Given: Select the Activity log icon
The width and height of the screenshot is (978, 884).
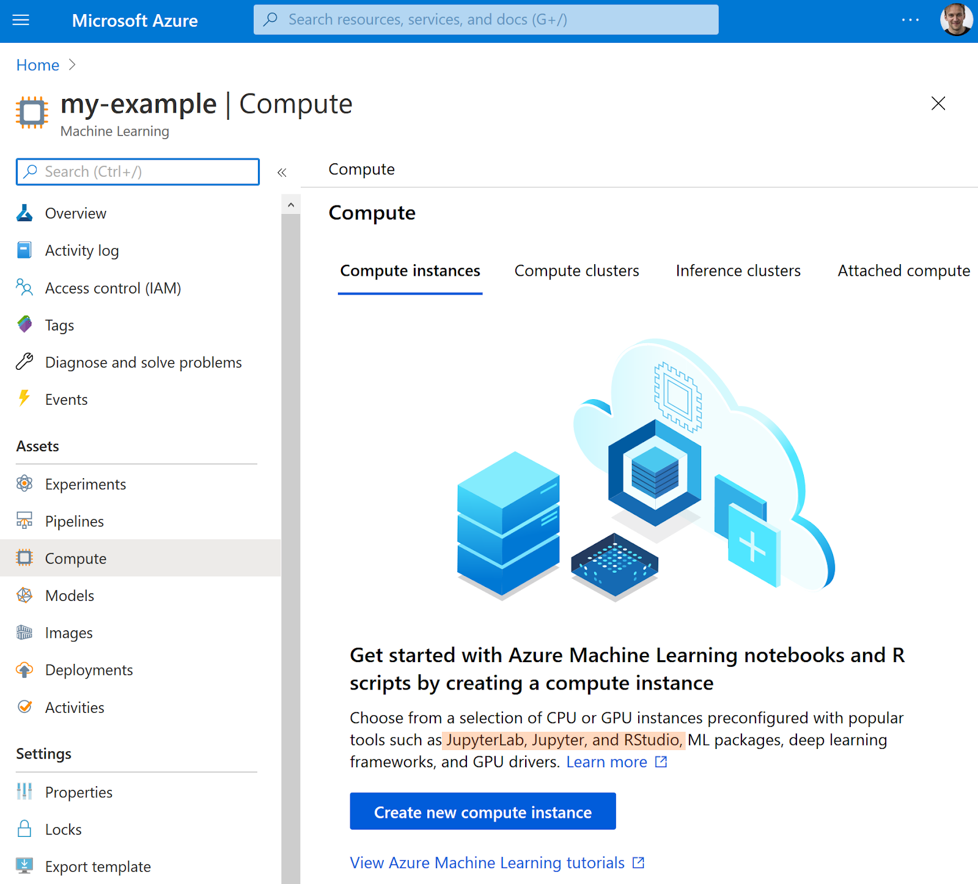Looking at the screenshot, I should [24, 250].
